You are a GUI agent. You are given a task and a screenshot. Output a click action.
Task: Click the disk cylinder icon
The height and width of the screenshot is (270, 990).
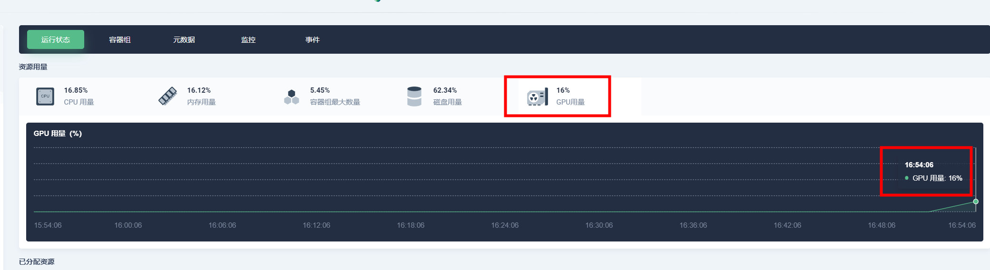(x=414, y=96)
